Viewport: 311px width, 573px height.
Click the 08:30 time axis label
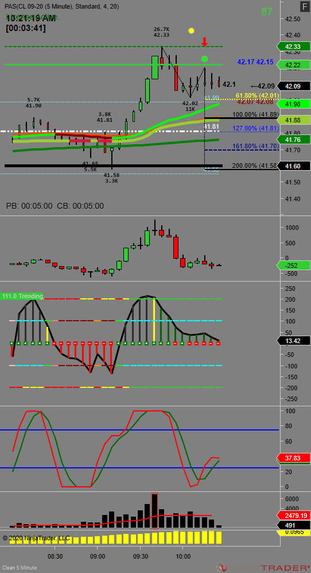point(55,555)
